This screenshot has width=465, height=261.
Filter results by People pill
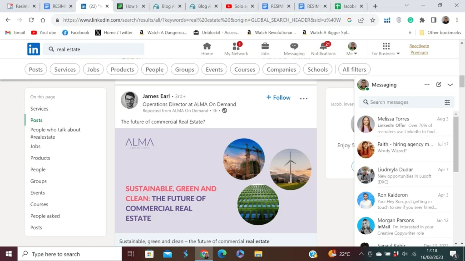click(x=154, y=69)
